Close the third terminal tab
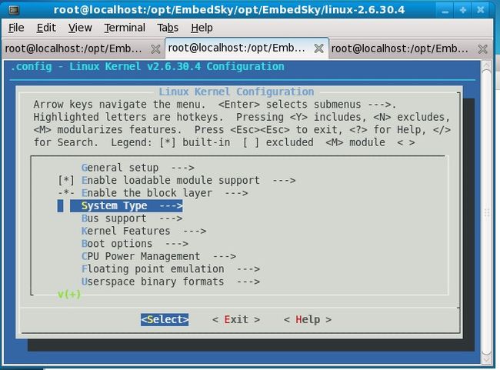Viewport: 500px width, 370px height. point(483,49)
